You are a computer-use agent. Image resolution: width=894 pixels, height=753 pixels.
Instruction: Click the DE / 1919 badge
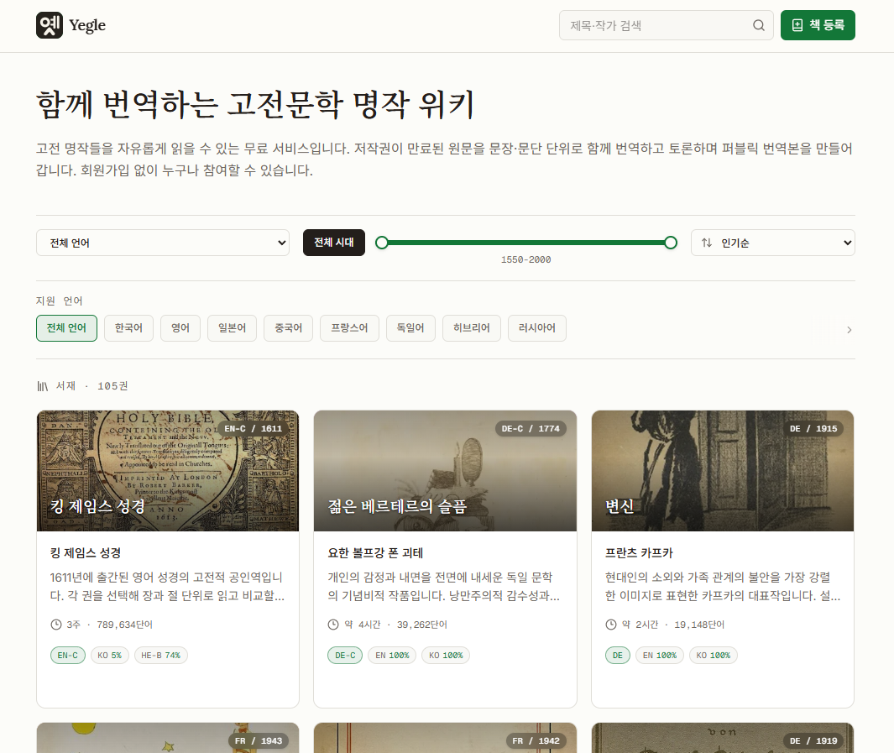coord(813,741)
